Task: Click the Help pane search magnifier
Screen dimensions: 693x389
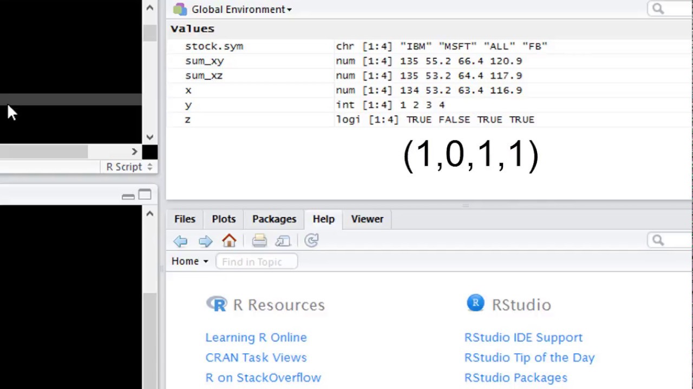Action: (658, 240)
